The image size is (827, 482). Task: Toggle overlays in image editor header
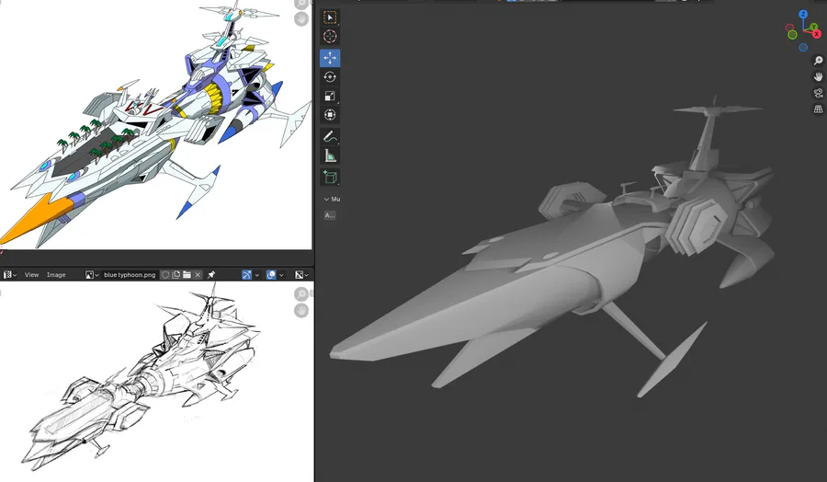point(271,274)
